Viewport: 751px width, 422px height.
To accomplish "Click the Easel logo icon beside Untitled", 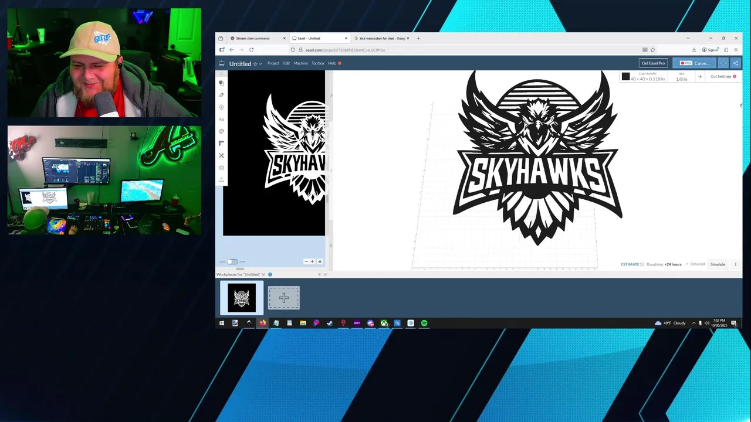I will tap(222, 63).
